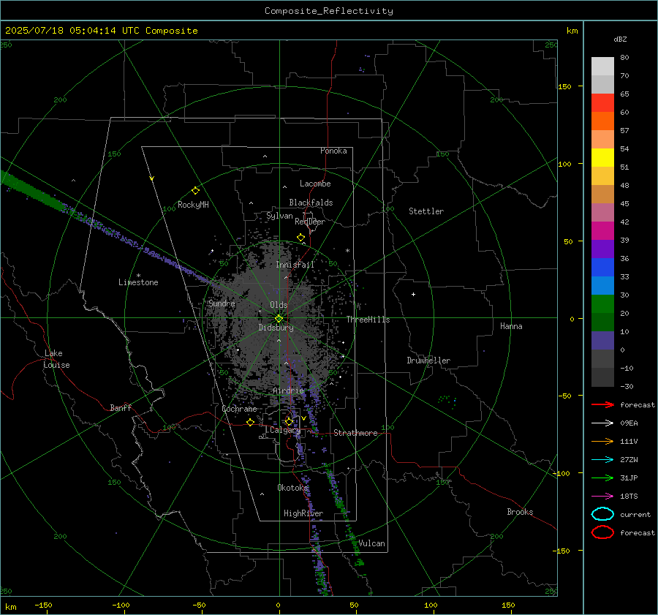This screenshot has height=615, width=658.
Task: Select the RockyMH label
Action: 193,205
